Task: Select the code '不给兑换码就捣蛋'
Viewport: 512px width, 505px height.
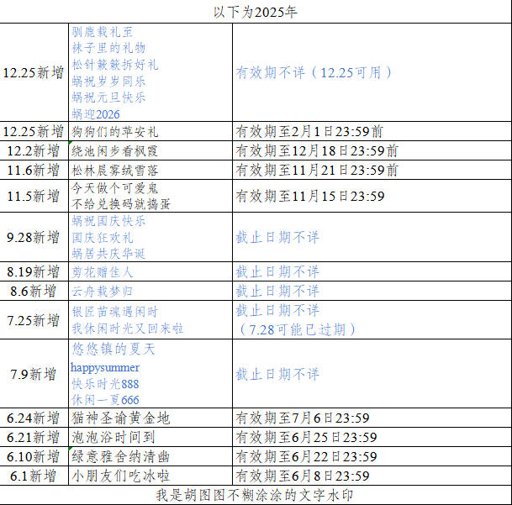Action: click(x=121, y=204)
